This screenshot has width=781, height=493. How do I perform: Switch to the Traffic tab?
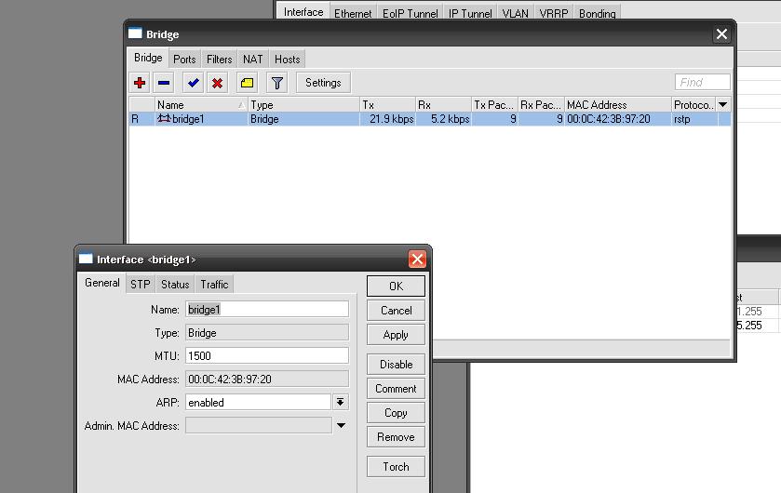[x=214, y=285]
